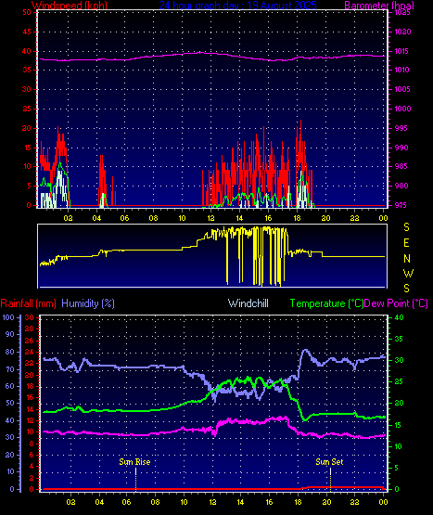Click the "Rainfall (mm)" legend label
This screenshot has width=433, height=515.
(28, 303)
